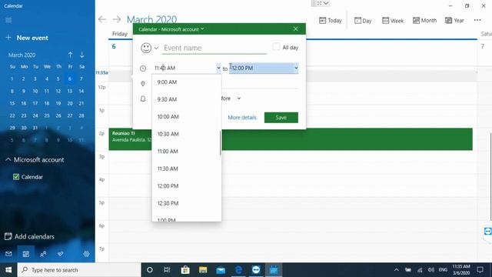Click the volume icon in system tray
The image size is (492, 277).
click(431, 270)
